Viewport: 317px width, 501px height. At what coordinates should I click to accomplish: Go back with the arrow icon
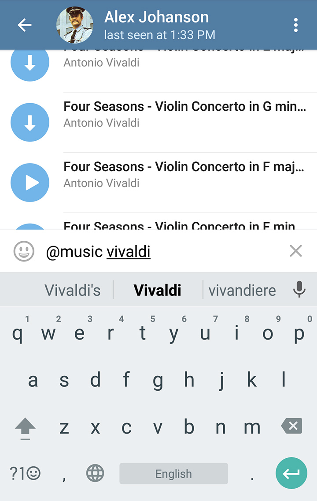[x=25, y=25]
